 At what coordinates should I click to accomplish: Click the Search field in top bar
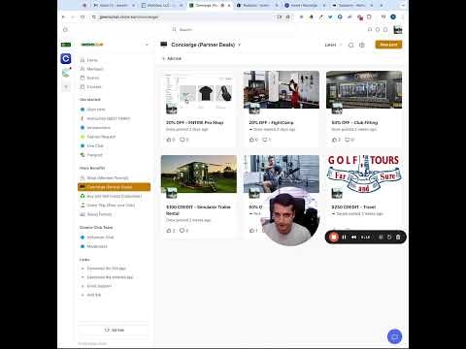[x=233, y=29]
